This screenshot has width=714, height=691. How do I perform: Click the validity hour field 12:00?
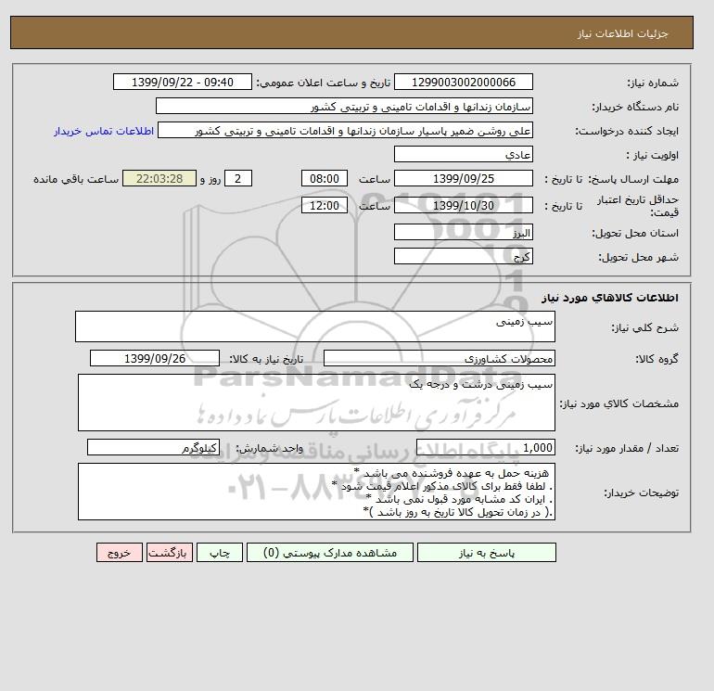click(325, 205)
